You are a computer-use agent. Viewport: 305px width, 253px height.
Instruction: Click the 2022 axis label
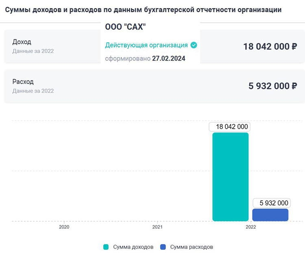point(251,228)
